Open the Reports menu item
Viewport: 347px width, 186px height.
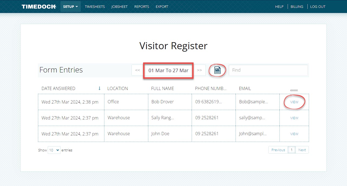[142, 6]
